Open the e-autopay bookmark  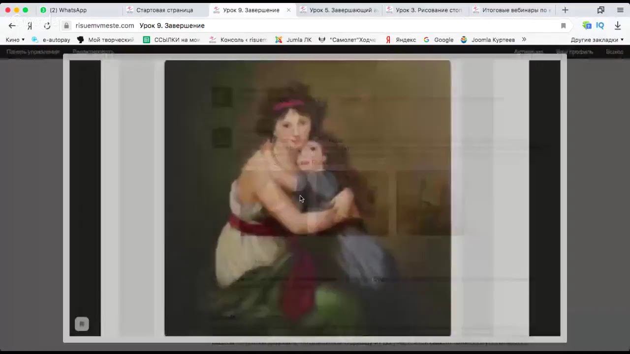pyautogui.click(x=51, y=40)
